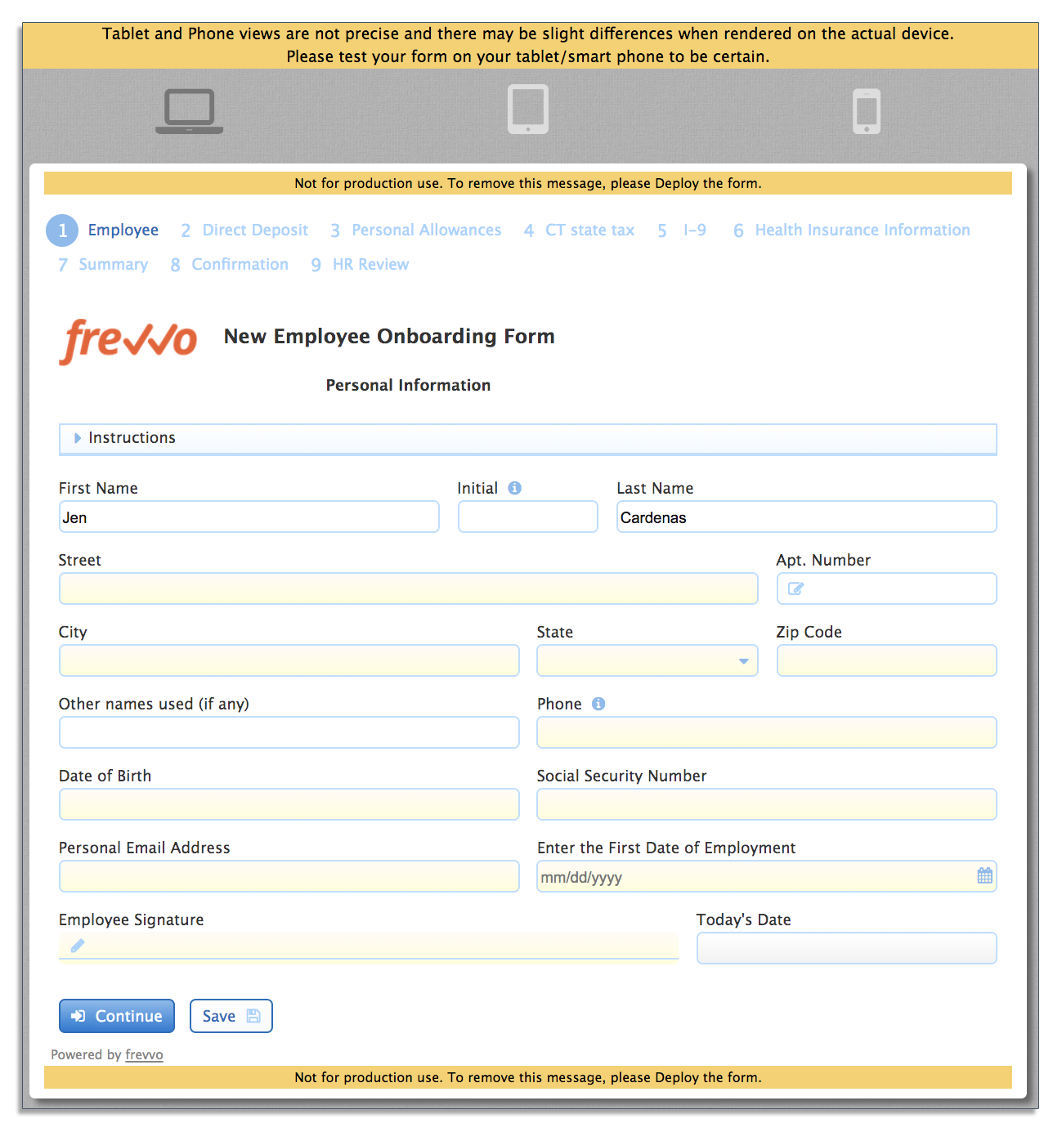Click the Street input field
1062x1132 pixels.
coord(409,588)
